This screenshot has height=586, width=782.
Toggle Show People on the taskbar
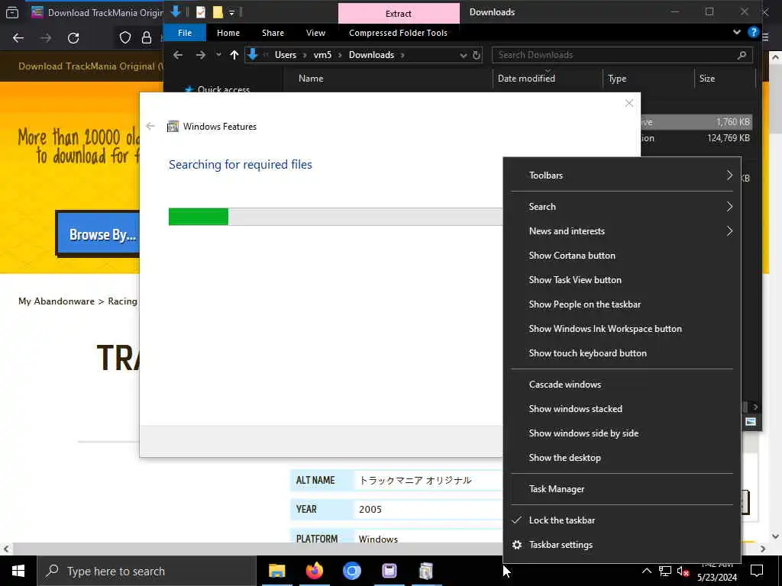[x=622, y=304]
